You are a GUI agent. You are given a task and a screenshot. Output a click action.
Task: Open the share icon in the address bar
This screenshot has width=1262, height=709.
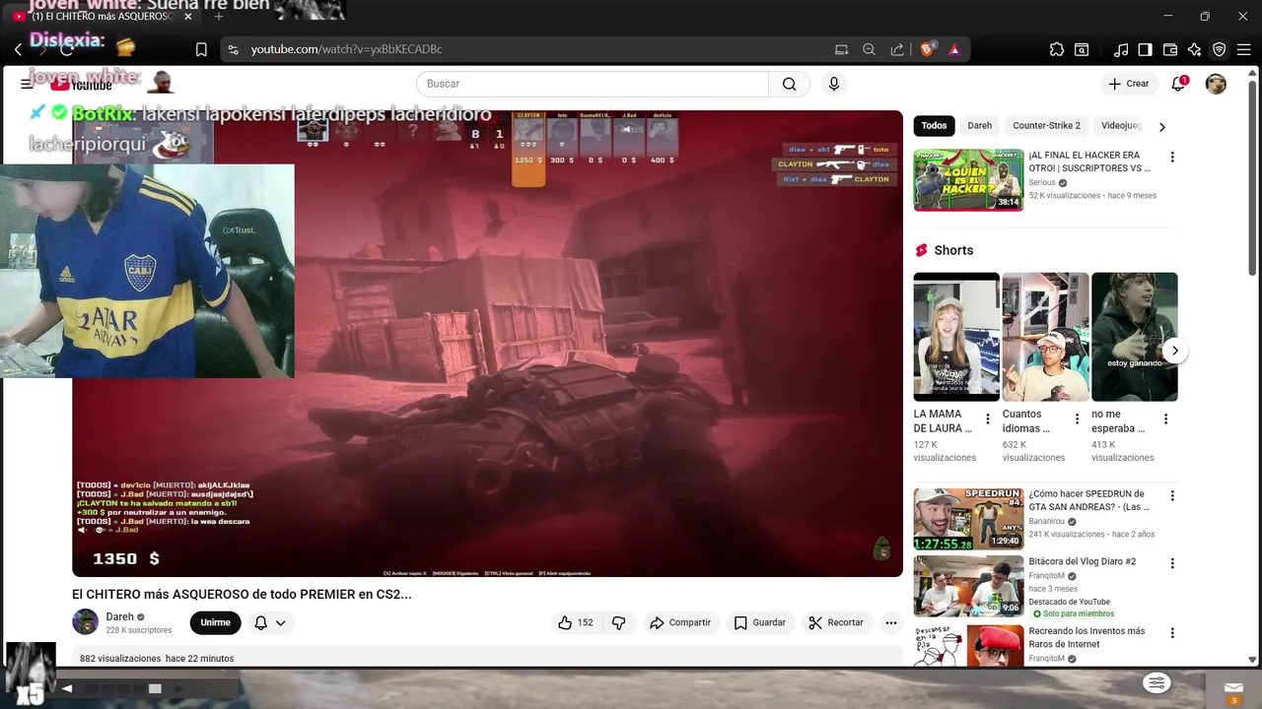[897, 49]
